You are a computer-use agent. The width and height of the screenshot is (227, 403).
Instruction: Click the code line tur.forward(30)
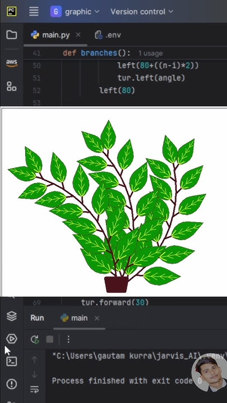pyautogui.click(x=115, y=302)
